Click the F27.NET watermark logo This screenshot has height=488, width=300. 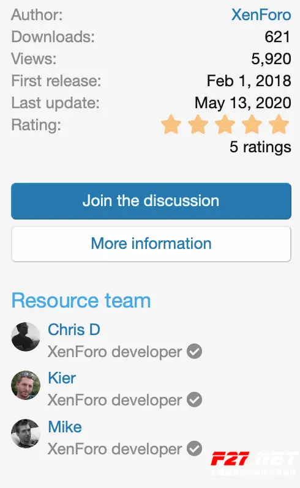point(254,463)
